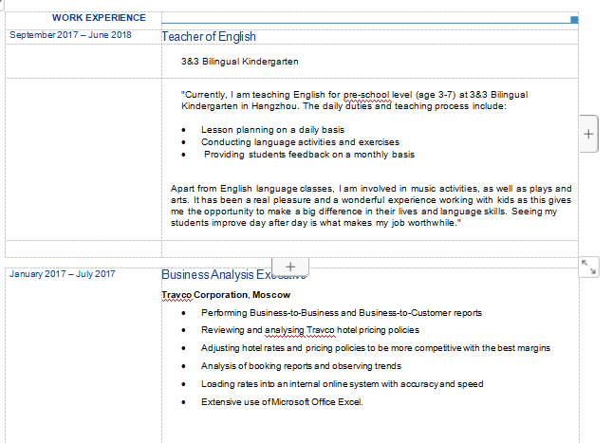Image resolution: width=613 pixels, height=443 pixels.
Task: Click the 3&3 Bilingual Kindergarten line
Action: 240,62
